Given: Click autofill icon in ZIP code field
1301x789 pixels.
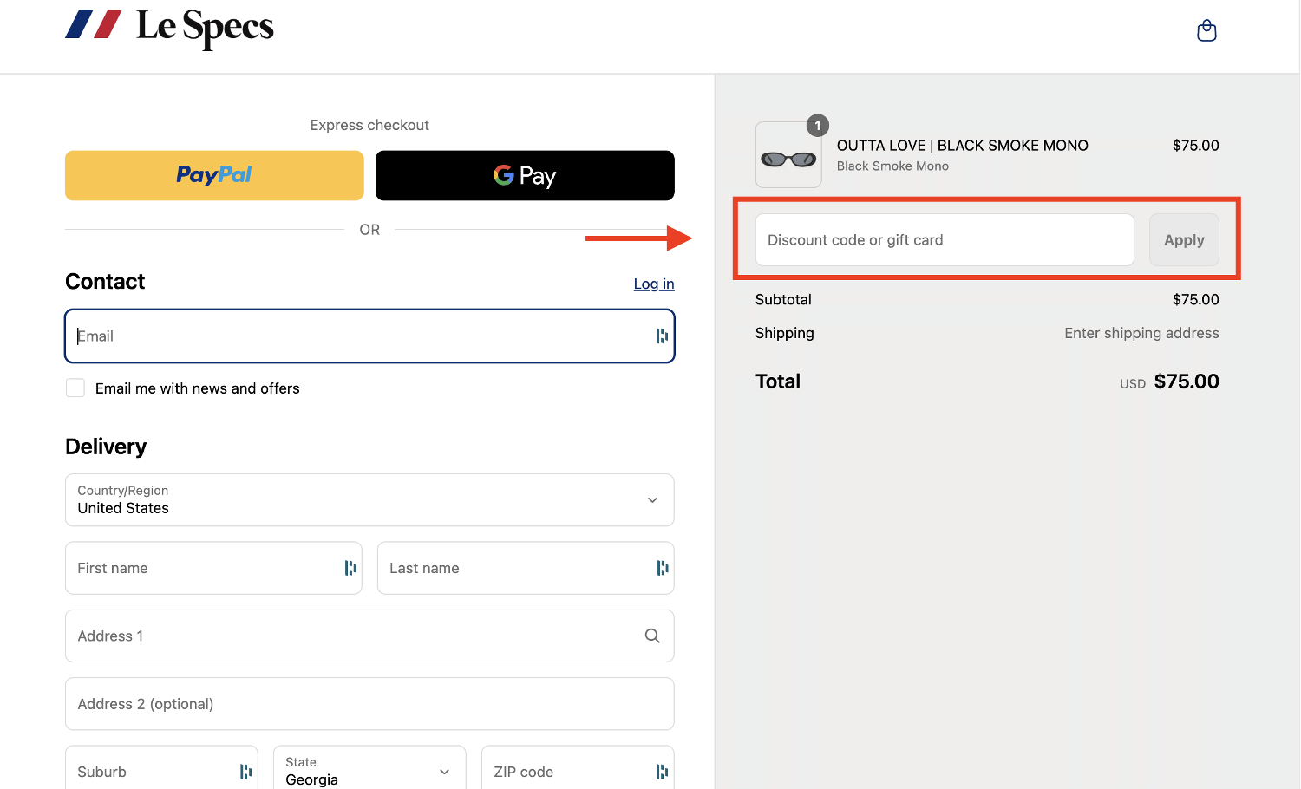Looking at the screenshot, I should click(x=662, y=772).
